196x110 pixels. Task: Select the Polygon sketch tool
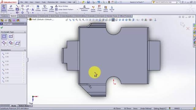22,13
